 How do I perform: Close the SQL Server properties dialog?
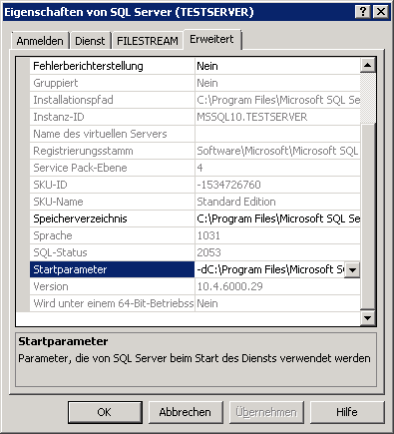[381, 12]
